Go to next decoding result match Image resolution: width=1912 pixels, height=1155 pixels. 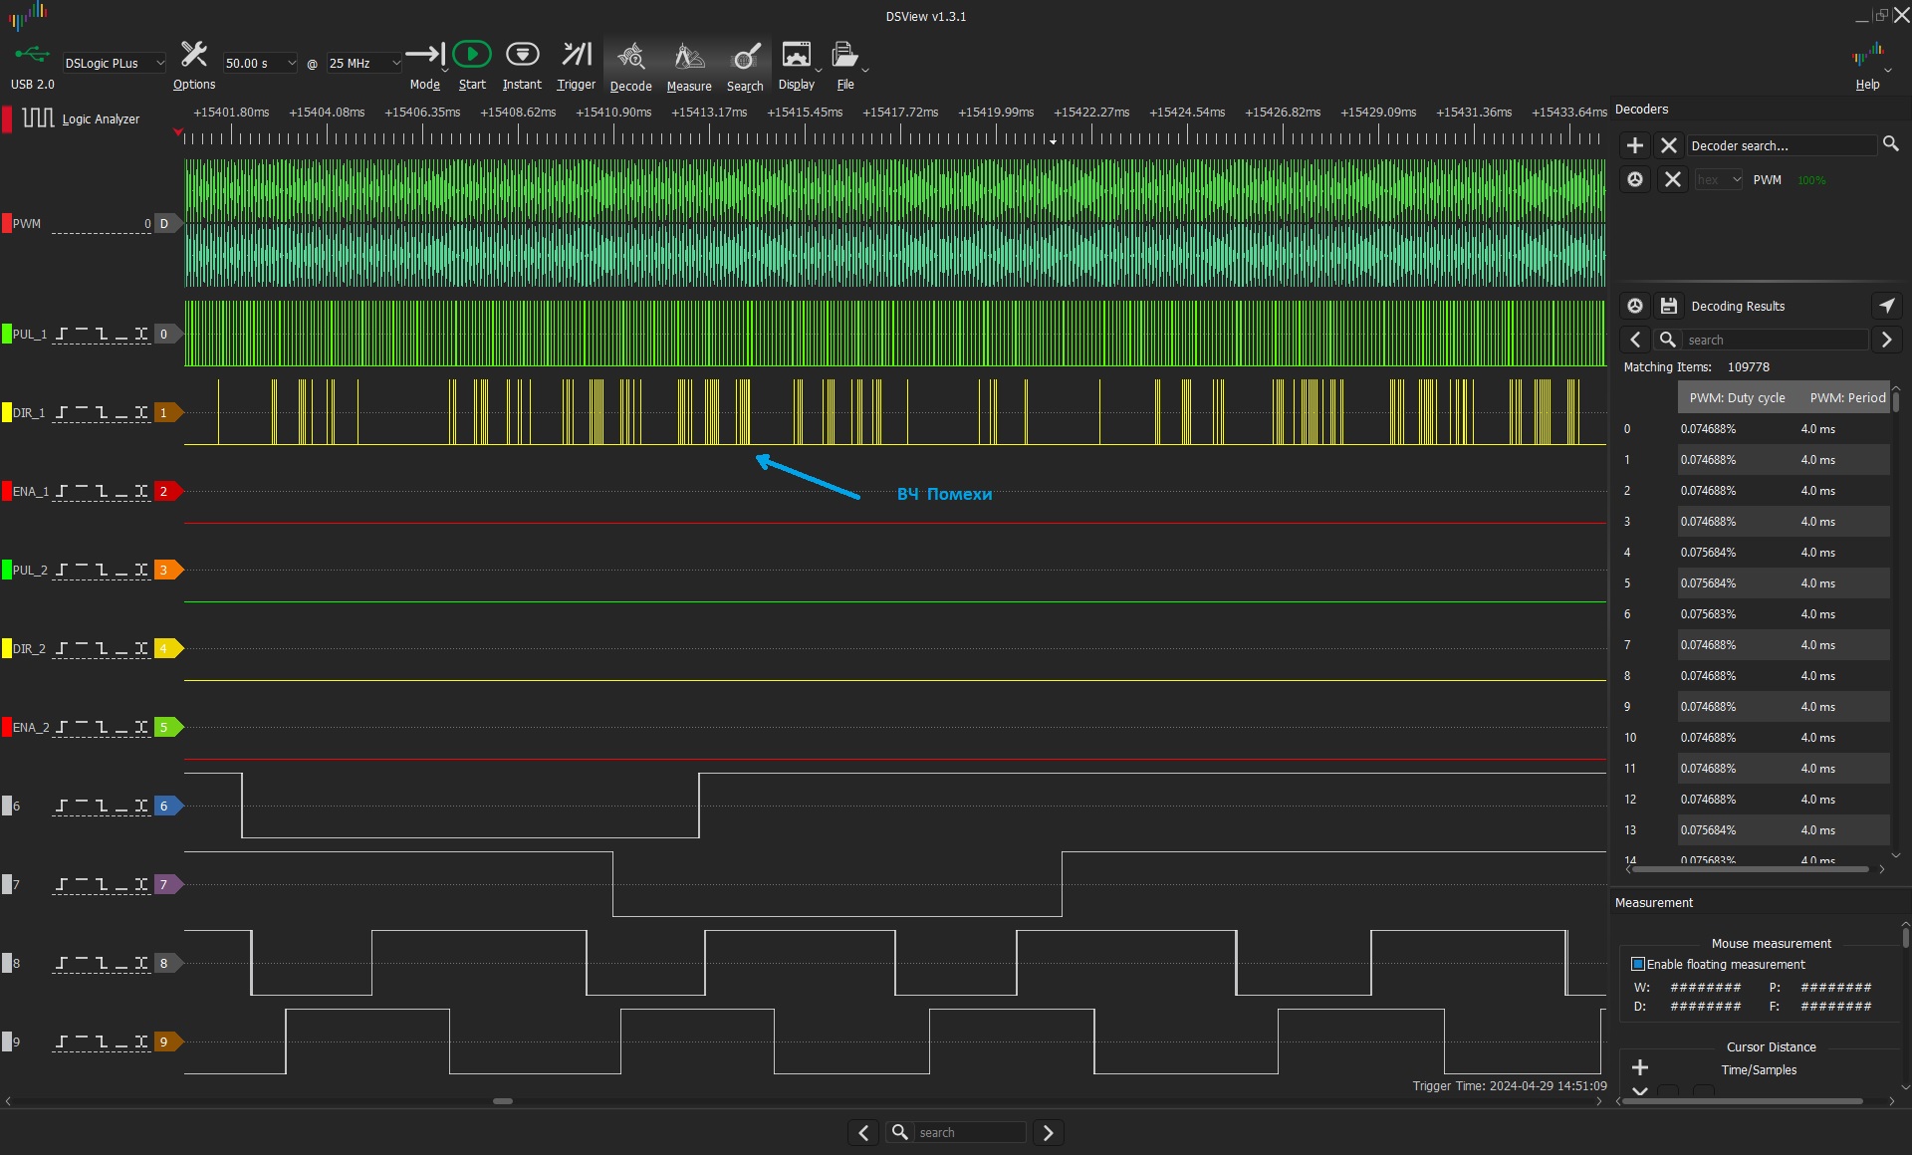click(1886, 340)
